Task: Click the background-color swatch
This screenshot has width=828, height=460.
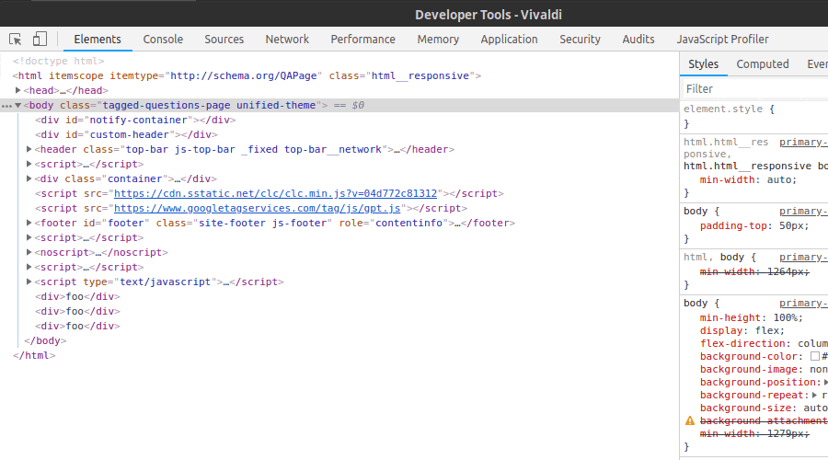Action: click(x=815, y=356)
